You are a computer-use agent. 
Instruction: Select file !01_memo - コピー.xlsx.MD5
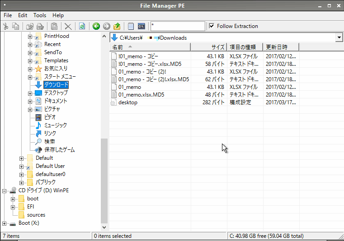click(150, 64)
